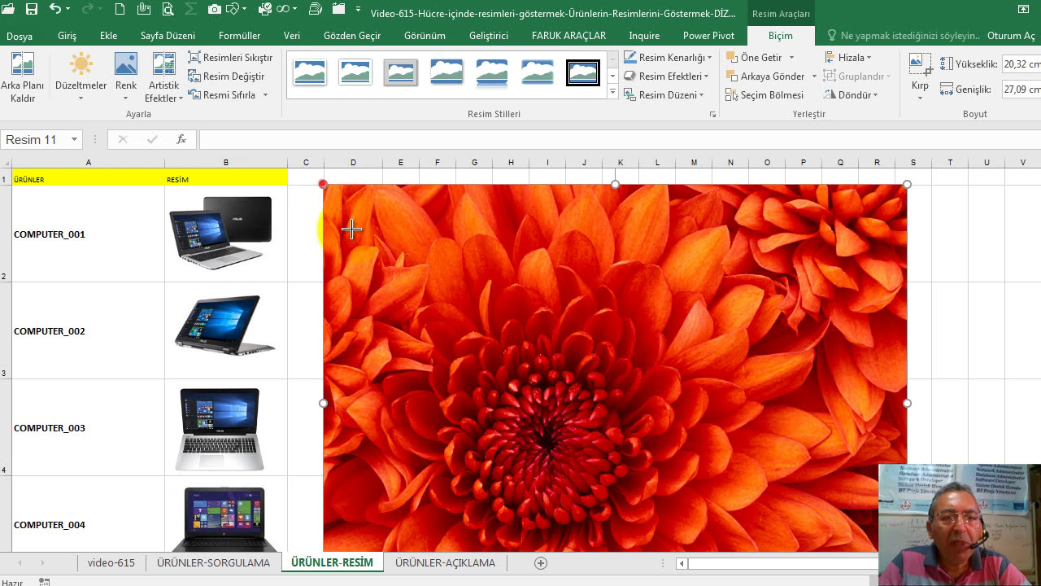Open the Görünüm tab

tap(425, 36)
